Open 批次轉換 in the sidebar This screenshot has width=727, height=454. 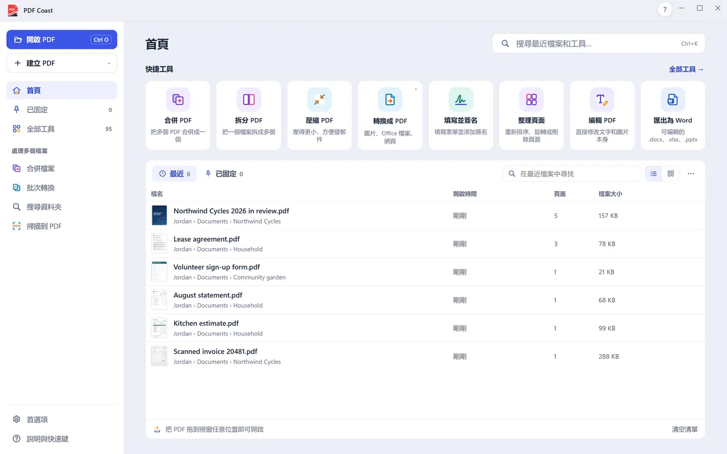(62, 188)
